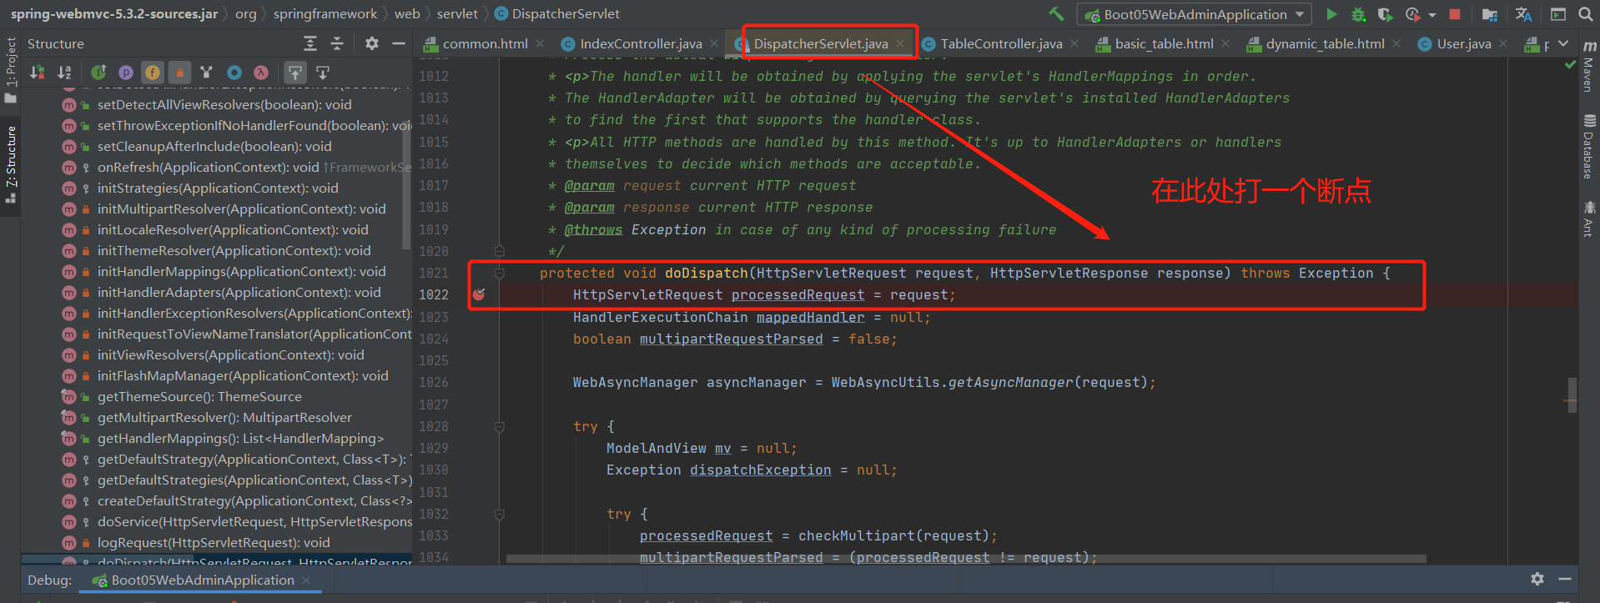Open Debug panel settings gear

coord(1537,579)
